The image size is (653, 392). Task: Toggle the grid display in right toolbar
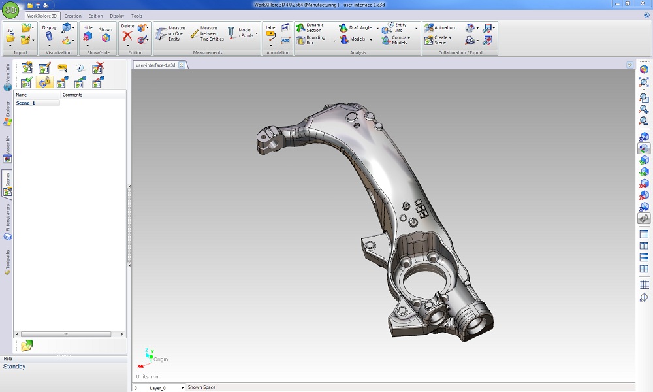point(644,285)
